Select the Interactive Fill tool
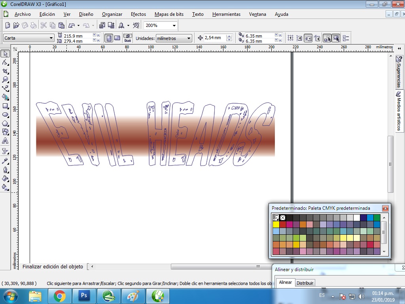The image size is (405, 304). coord(5,187)
